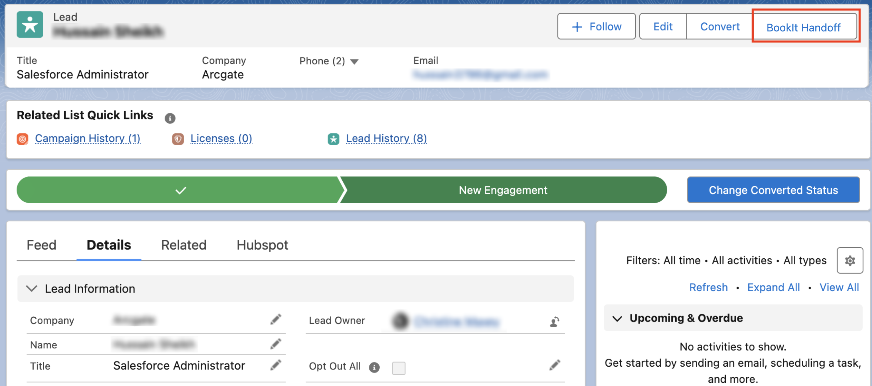The width and height of the screenshot is (872, 386).
Task: Click pencil icon to edit Company field
Action: click(x=275, y=319)
